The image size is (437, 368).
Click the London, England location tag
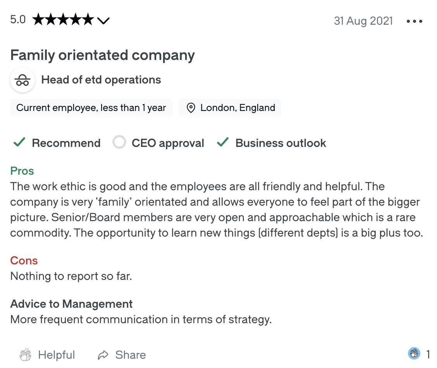coord(230,108)
